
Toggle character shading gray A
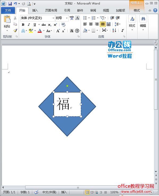(x=72, y=31)
